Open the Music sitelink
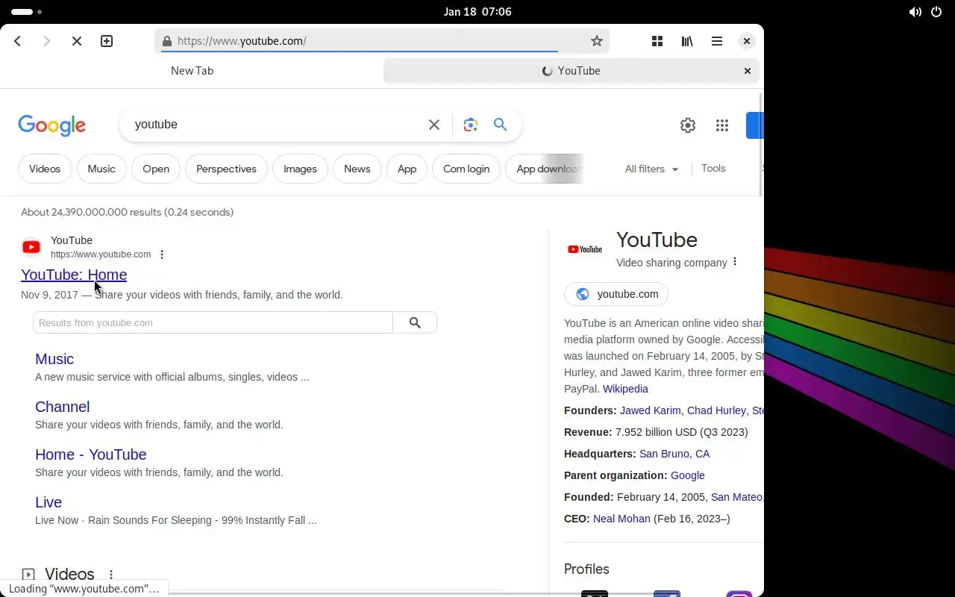This screenshot has height=597, width=955. click(x=54, y=359)
